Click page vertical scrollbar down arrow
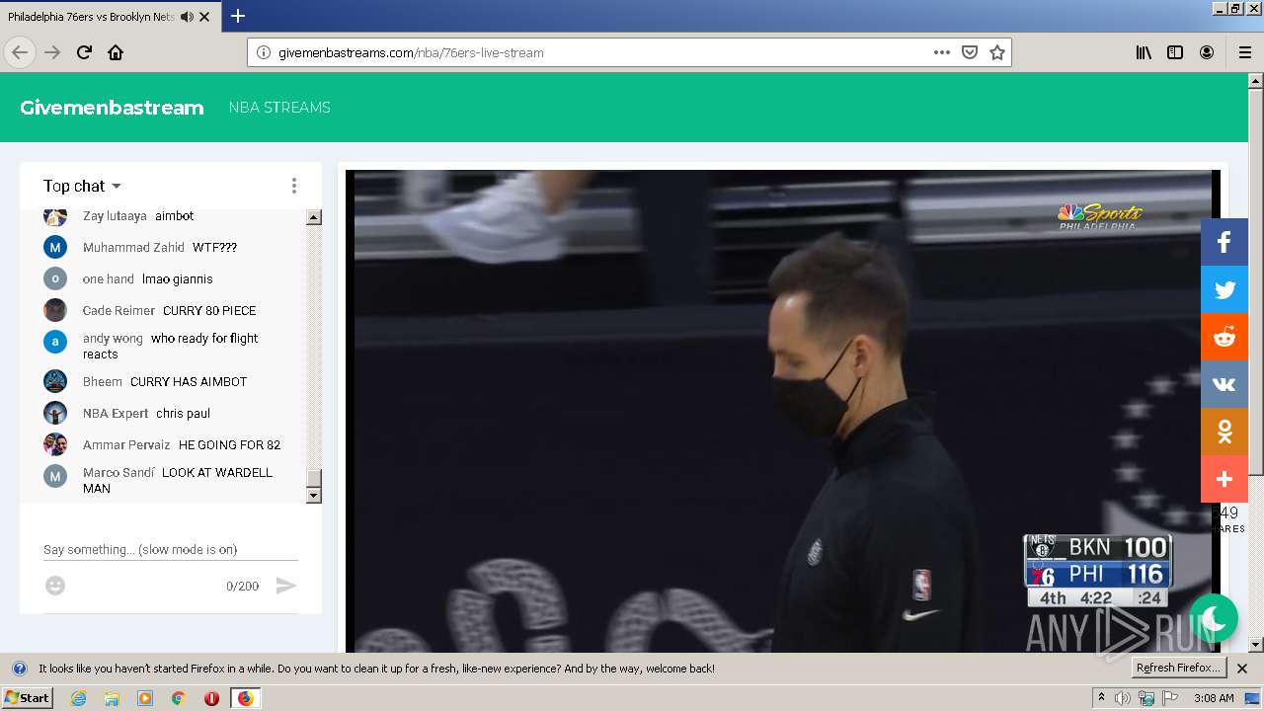 tap(1256, 645)
